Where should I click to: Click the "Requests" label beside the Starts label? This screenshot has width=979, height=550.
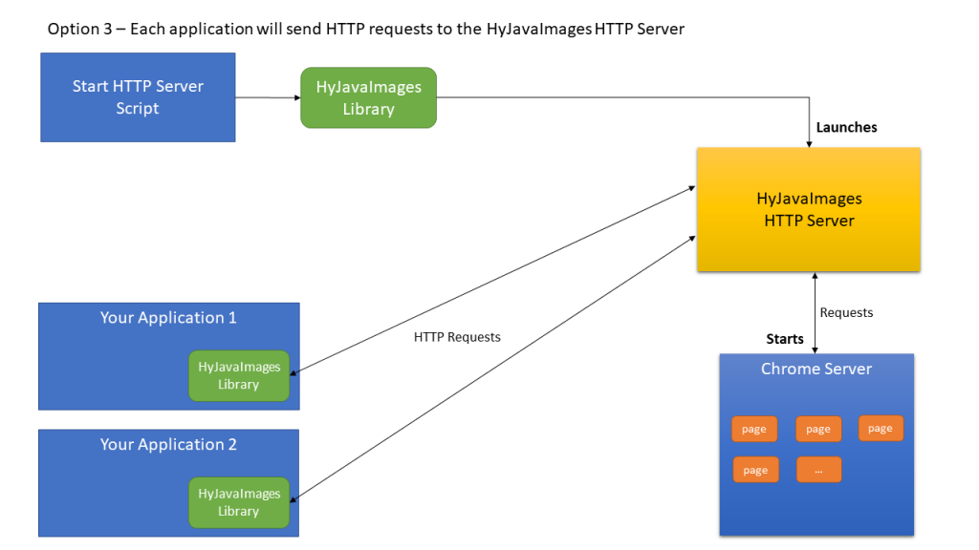pos(846,312)
